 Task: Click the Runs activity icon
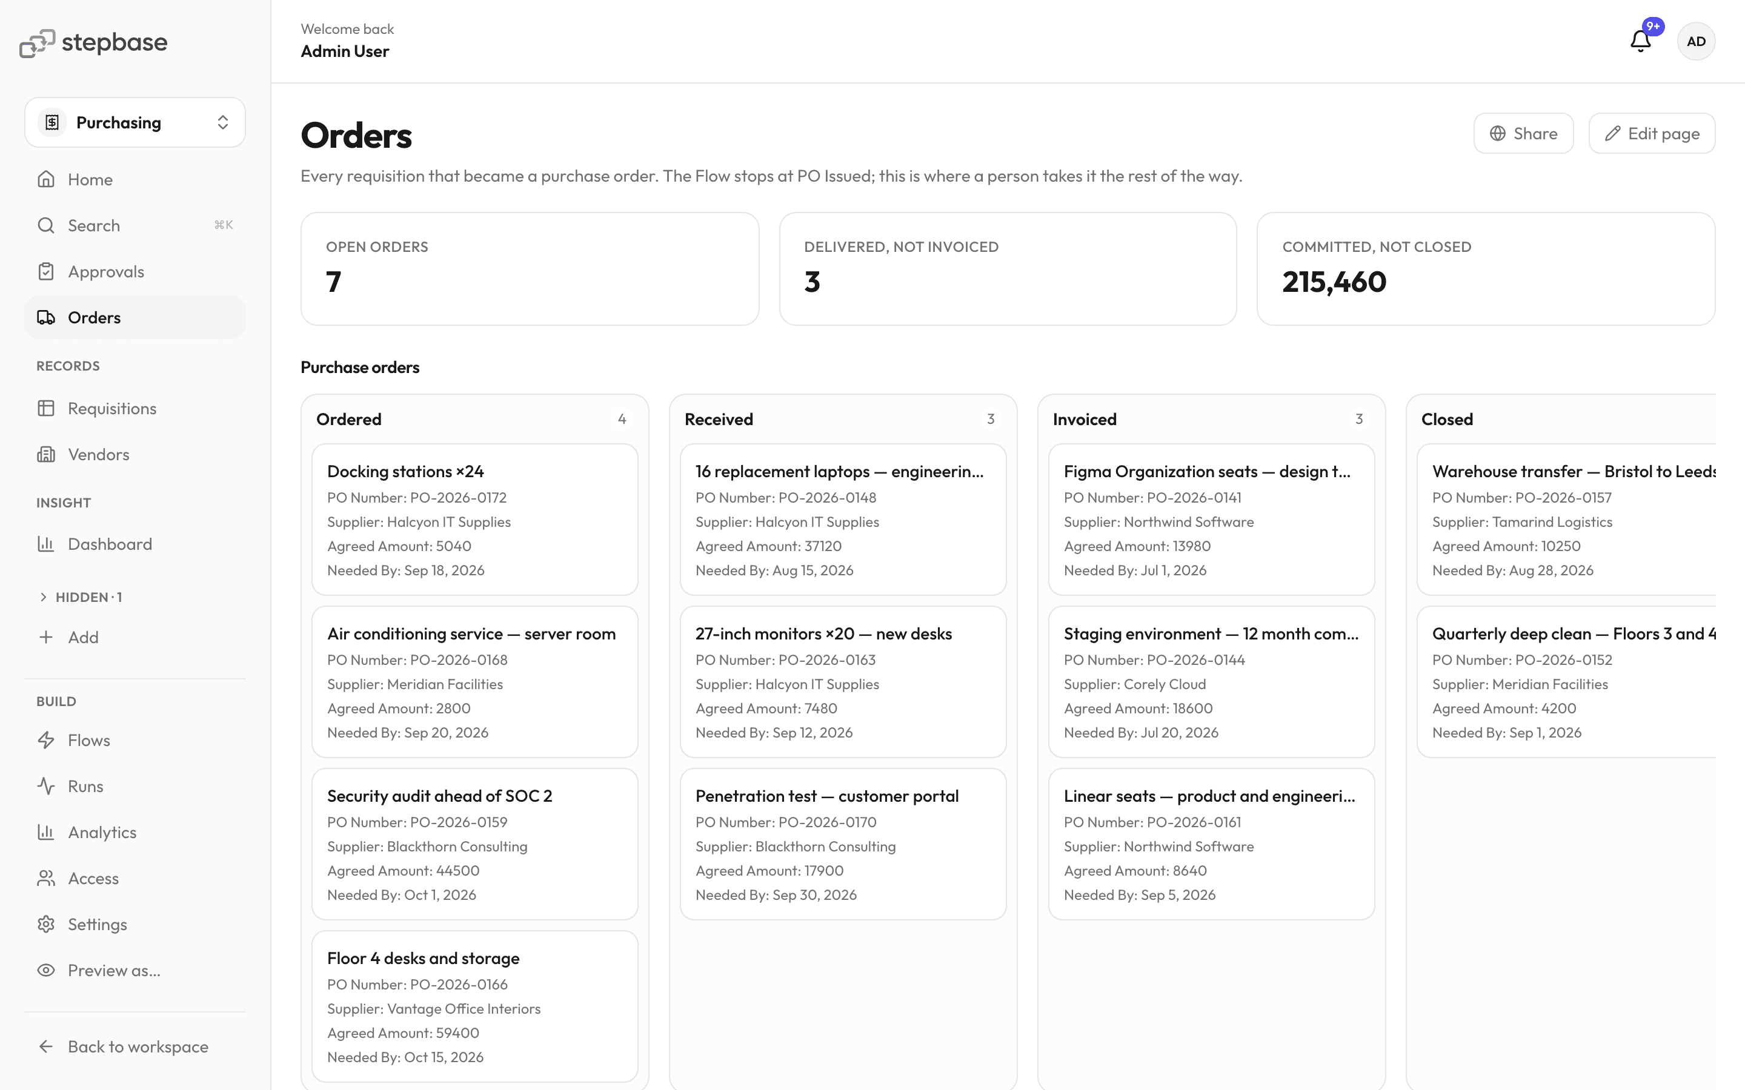coord(46,786)
